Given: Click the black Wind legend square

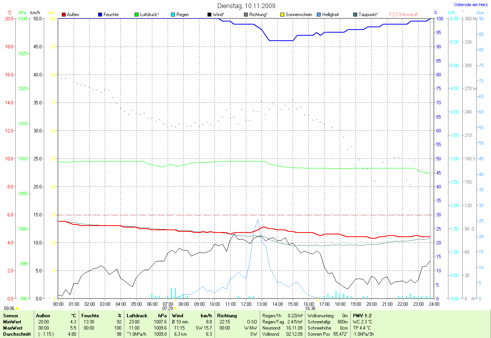Looking at the screenshot, I should (209, 15).
